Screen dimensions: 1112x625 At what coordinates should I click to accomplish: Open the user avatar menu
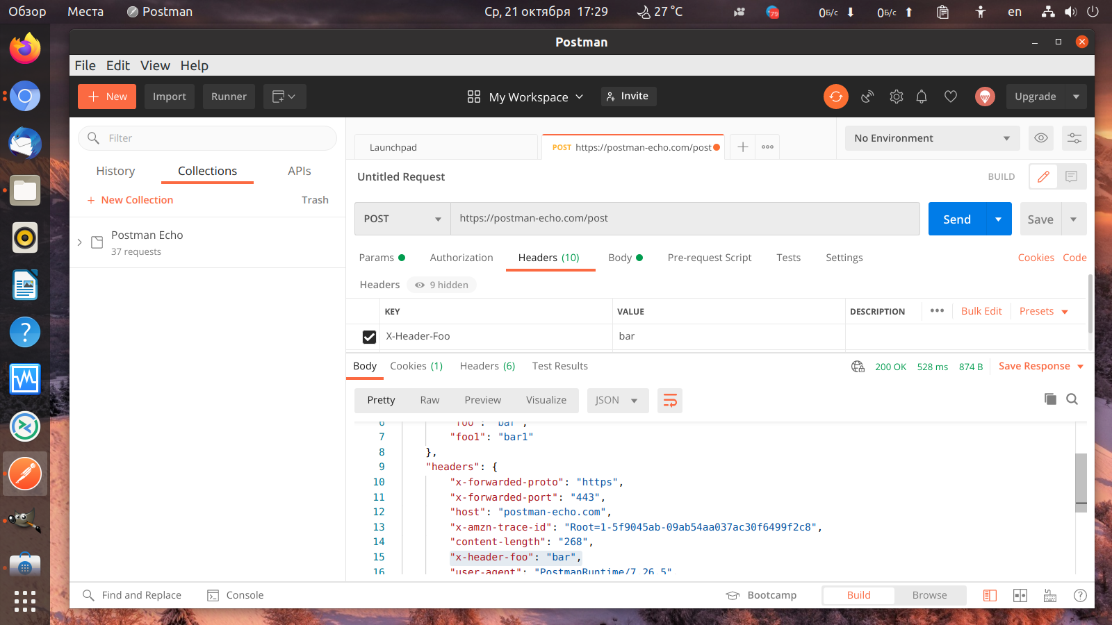coord(985,97)
